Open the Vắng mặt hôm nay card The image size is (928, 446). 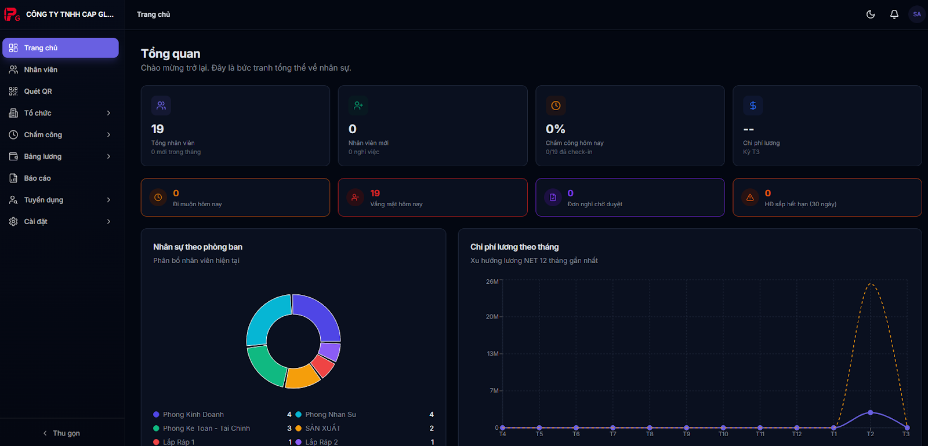(433, 198)
